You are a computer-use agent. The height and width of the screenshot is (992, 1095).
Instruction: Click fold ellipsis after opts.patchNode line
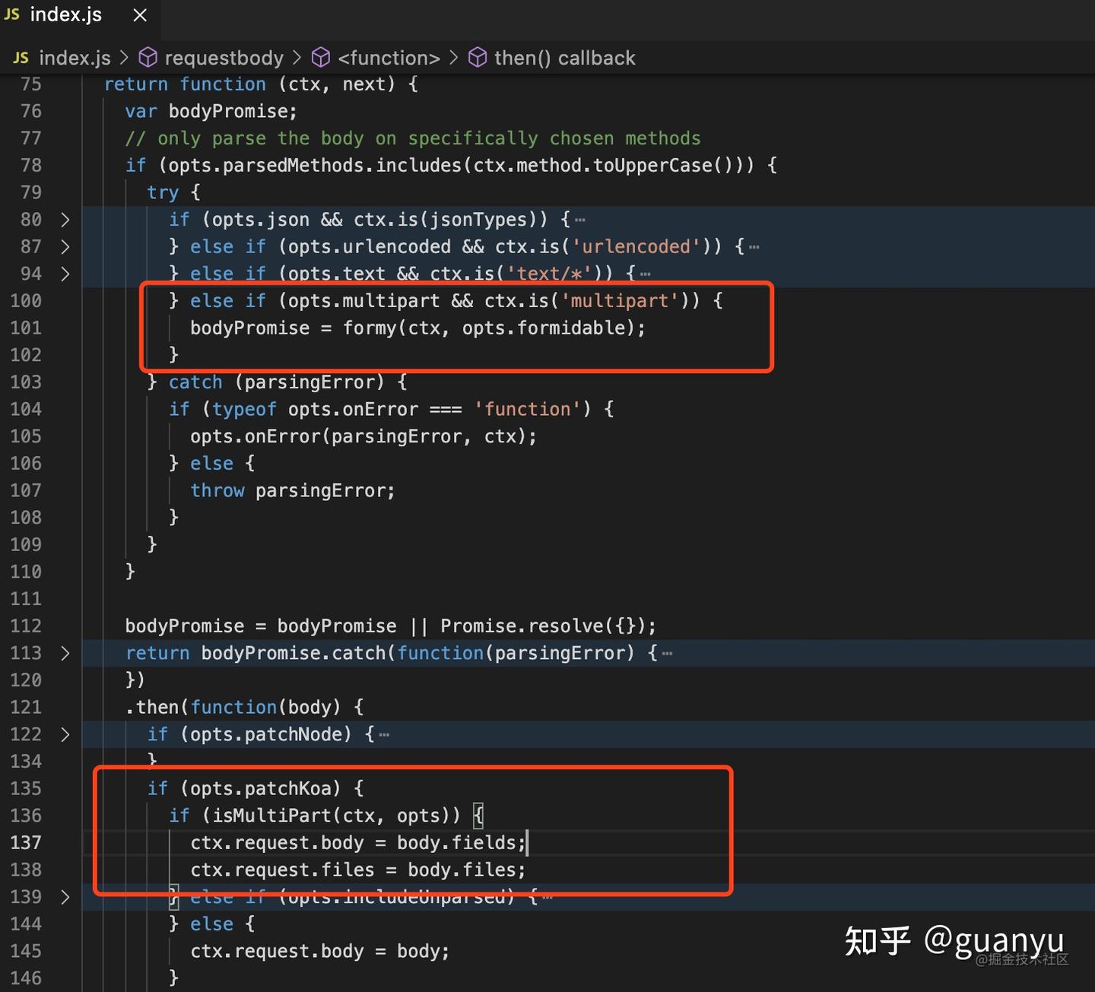384,735
